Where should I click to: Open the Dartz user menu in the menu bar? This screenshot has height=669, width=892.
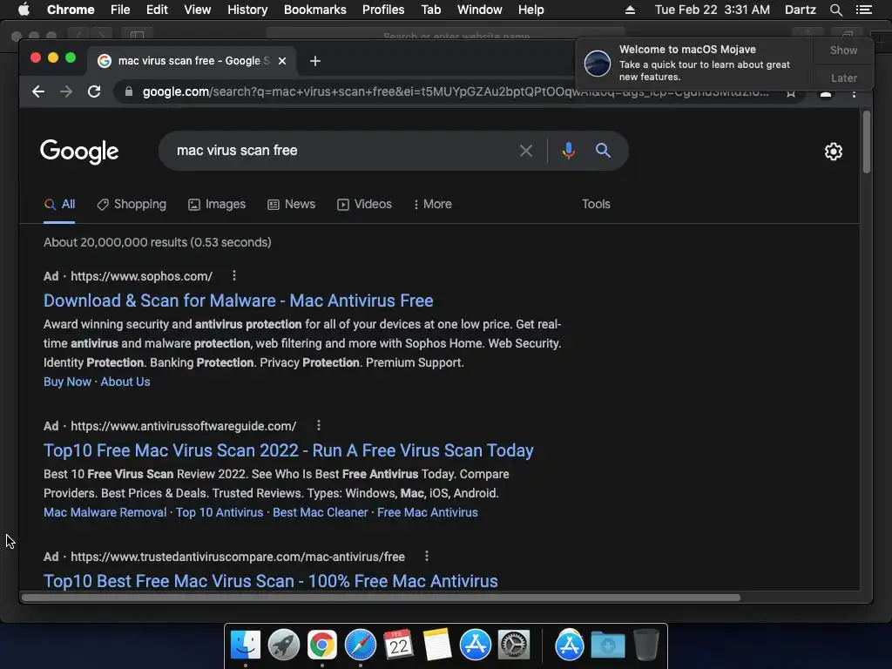click(x=801, y=10)
